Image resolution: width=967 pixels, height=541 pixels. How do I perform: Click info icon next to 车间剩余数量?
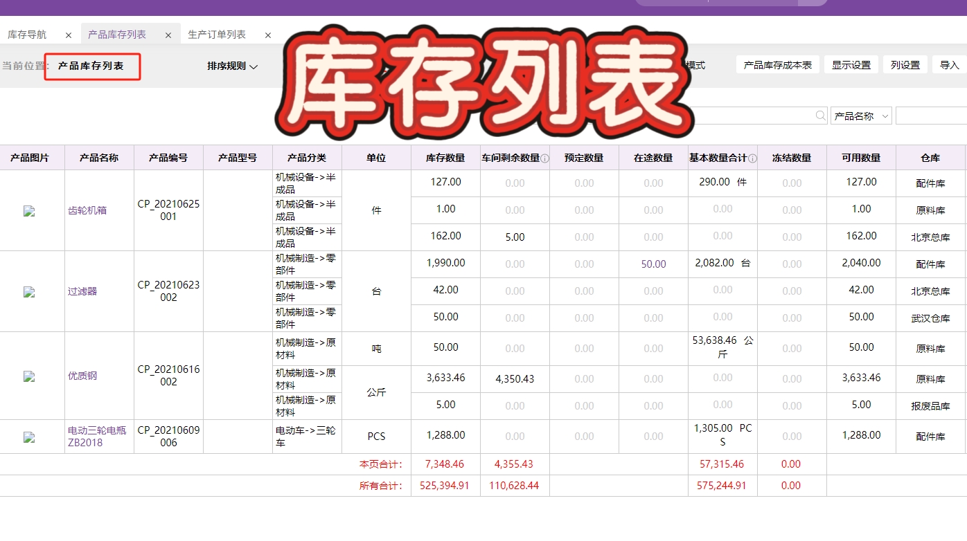click(x=544, y=158)
